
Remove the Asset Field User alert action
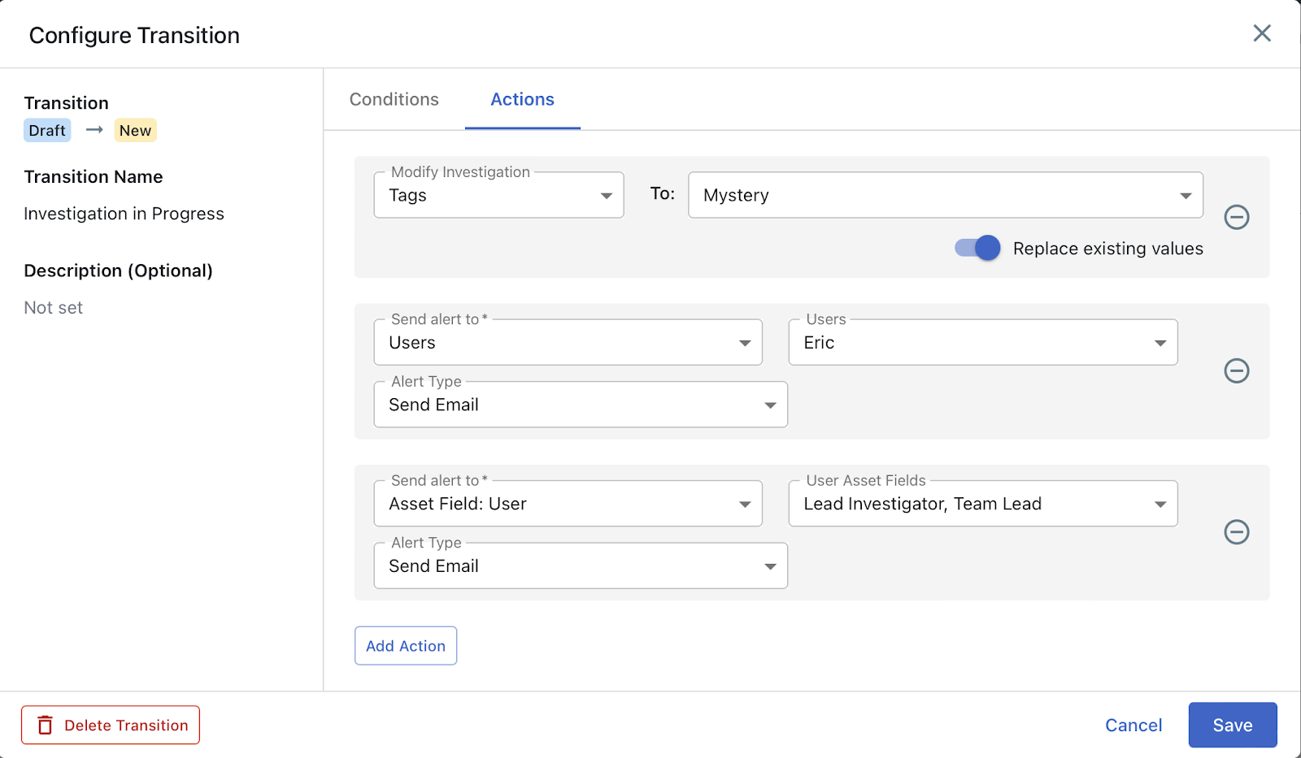click(x=1236, y=532)
